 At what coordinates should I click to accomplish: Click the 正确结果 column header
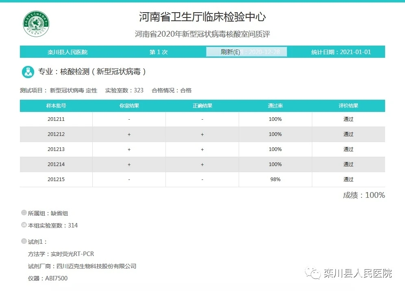[x=202, y=106]
